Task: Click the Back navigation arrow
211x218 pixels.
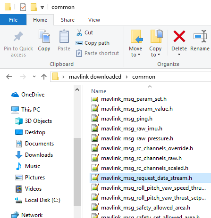Action: pyautogui.click(x=9, y=77)
